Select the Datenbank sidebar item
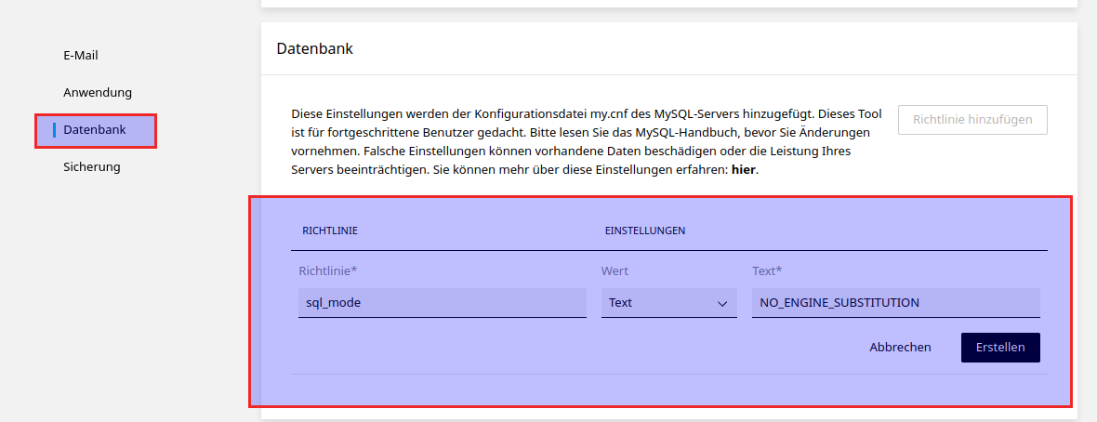Image resolution: width=1097 pixels, height=422 pixels. pyautogui.click(x=95, y=130)
